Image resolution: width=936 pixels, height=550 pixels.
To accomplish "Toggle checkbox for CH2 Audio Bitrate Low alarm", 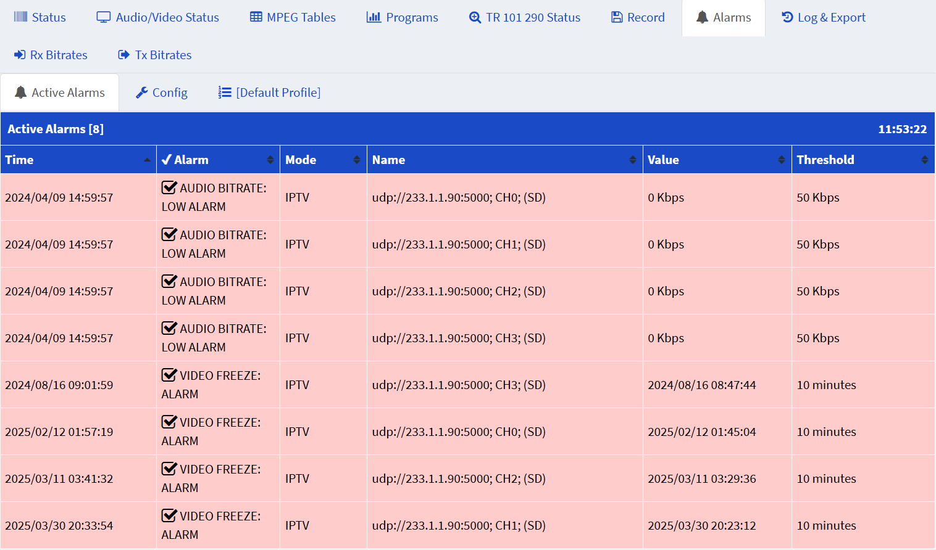I will click(x=169, y=281).
